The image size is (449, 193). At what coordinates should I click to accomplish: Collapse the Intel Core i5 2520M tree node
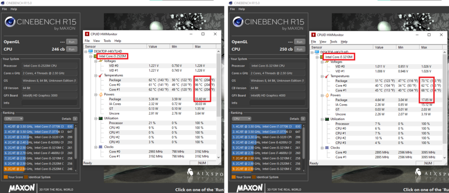91,56
